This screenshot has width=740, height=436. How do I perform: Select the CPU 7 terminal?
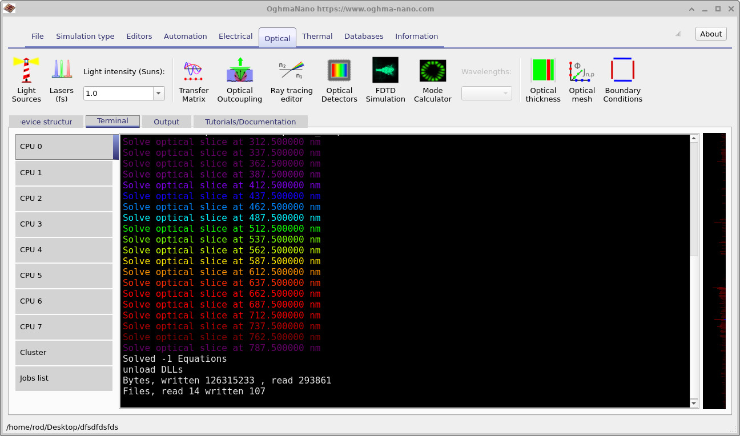click(x=64, y=326)
